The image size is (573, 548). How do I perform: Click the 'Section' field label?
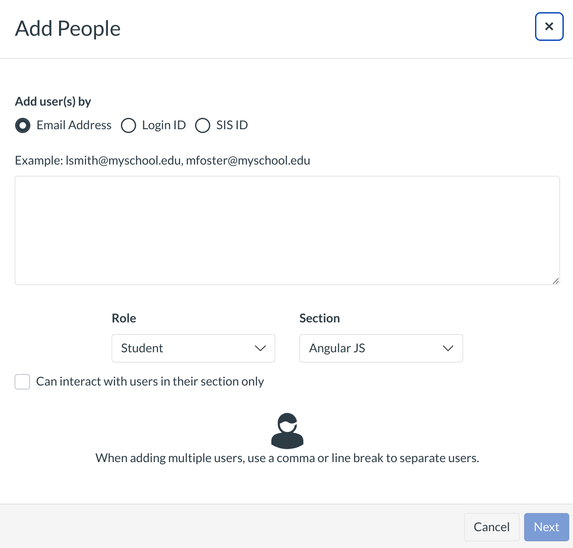[319, 318]
